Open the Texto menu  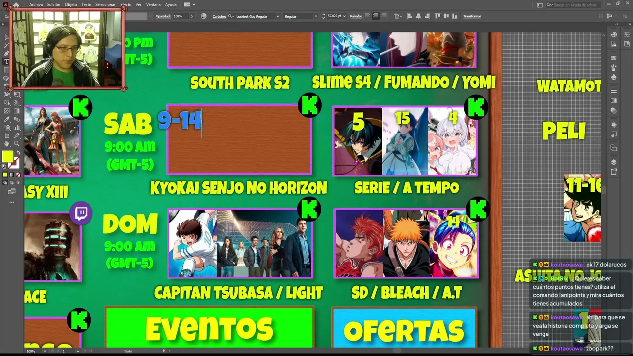[86, 5]
